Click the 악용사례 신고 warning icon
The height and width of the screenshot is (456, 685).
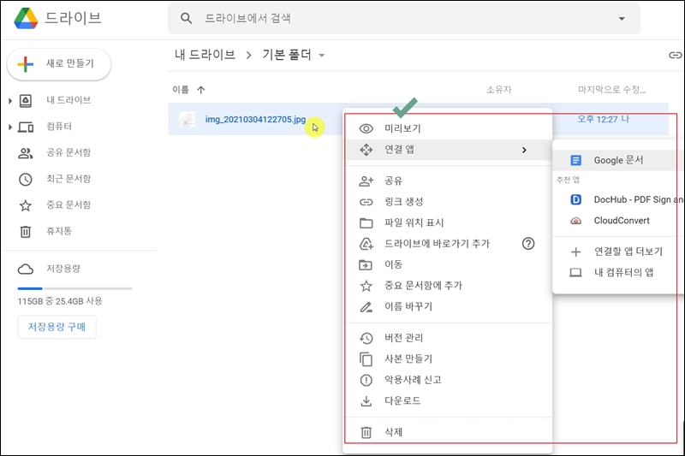click(366, 380)
